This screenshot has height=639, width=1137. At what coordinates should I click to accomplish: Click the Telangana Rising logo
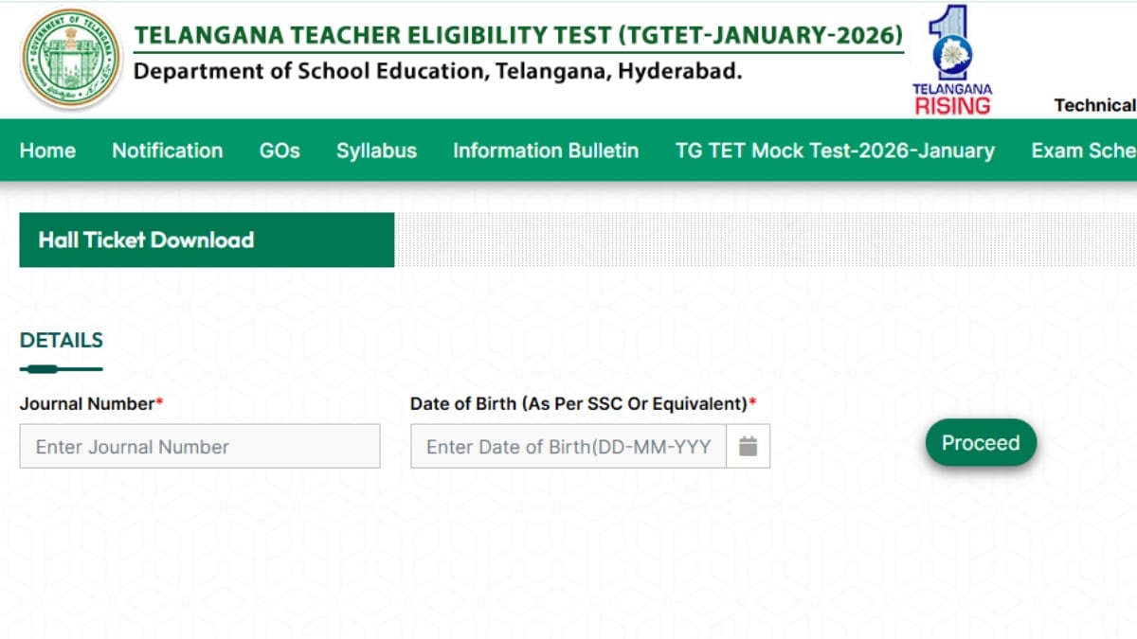pos(950,57)
